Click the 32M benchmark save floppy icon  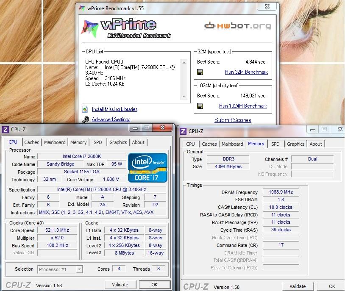click(x=200, y=72)
